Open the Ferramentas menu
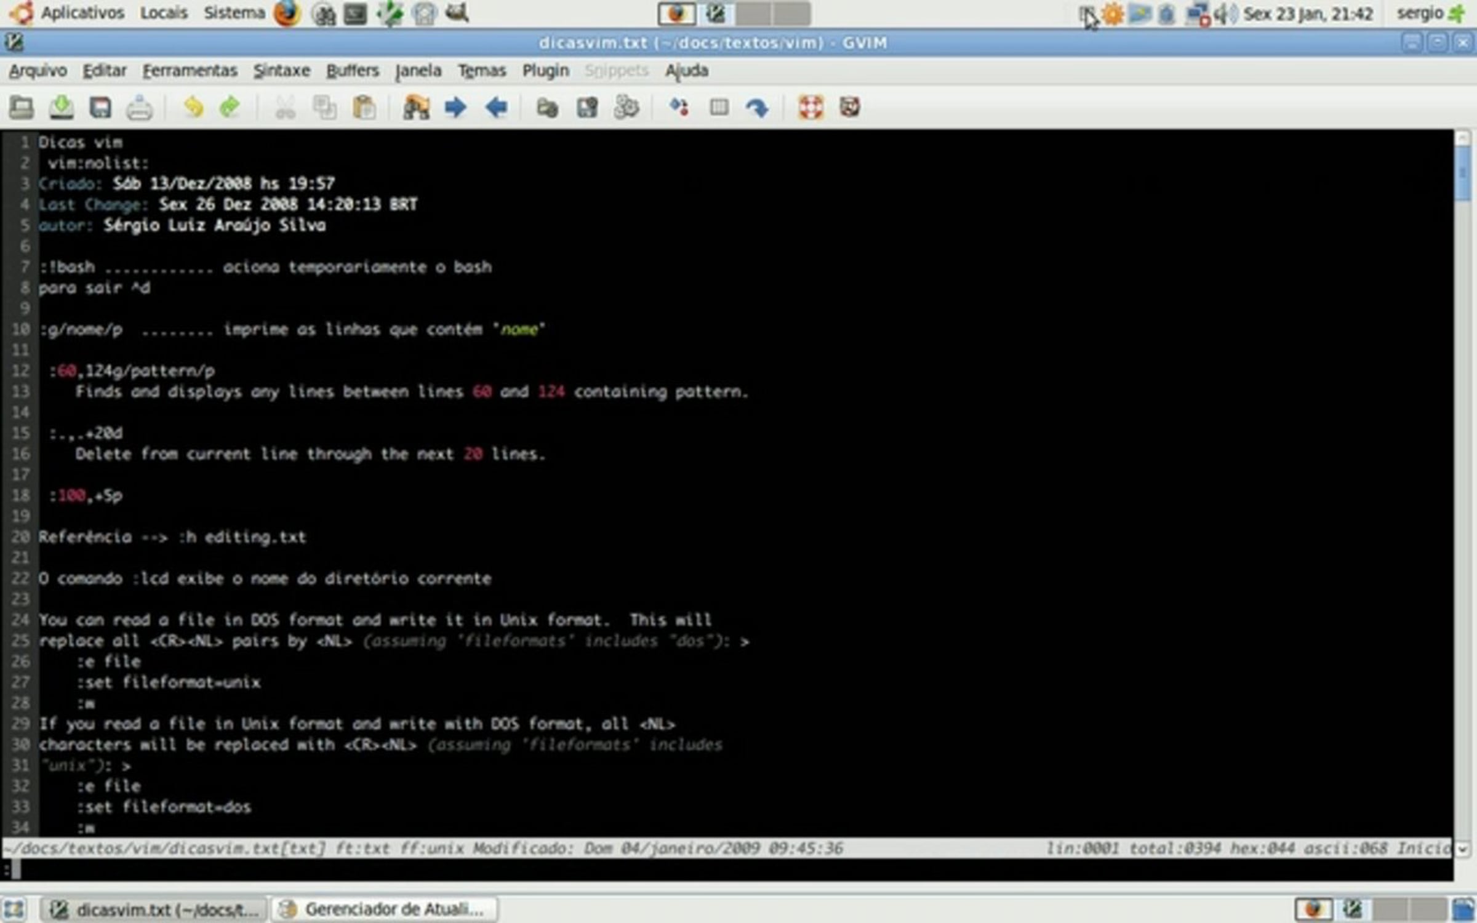1477x923 pixels. tap(190, 71)
